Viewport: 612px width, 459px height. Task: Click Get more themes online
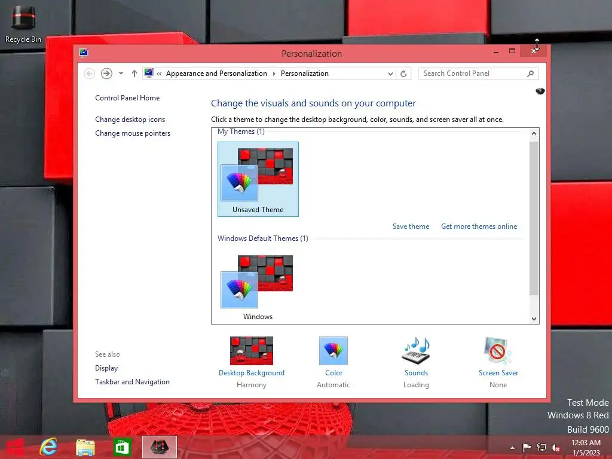click(x=479, y=227)
